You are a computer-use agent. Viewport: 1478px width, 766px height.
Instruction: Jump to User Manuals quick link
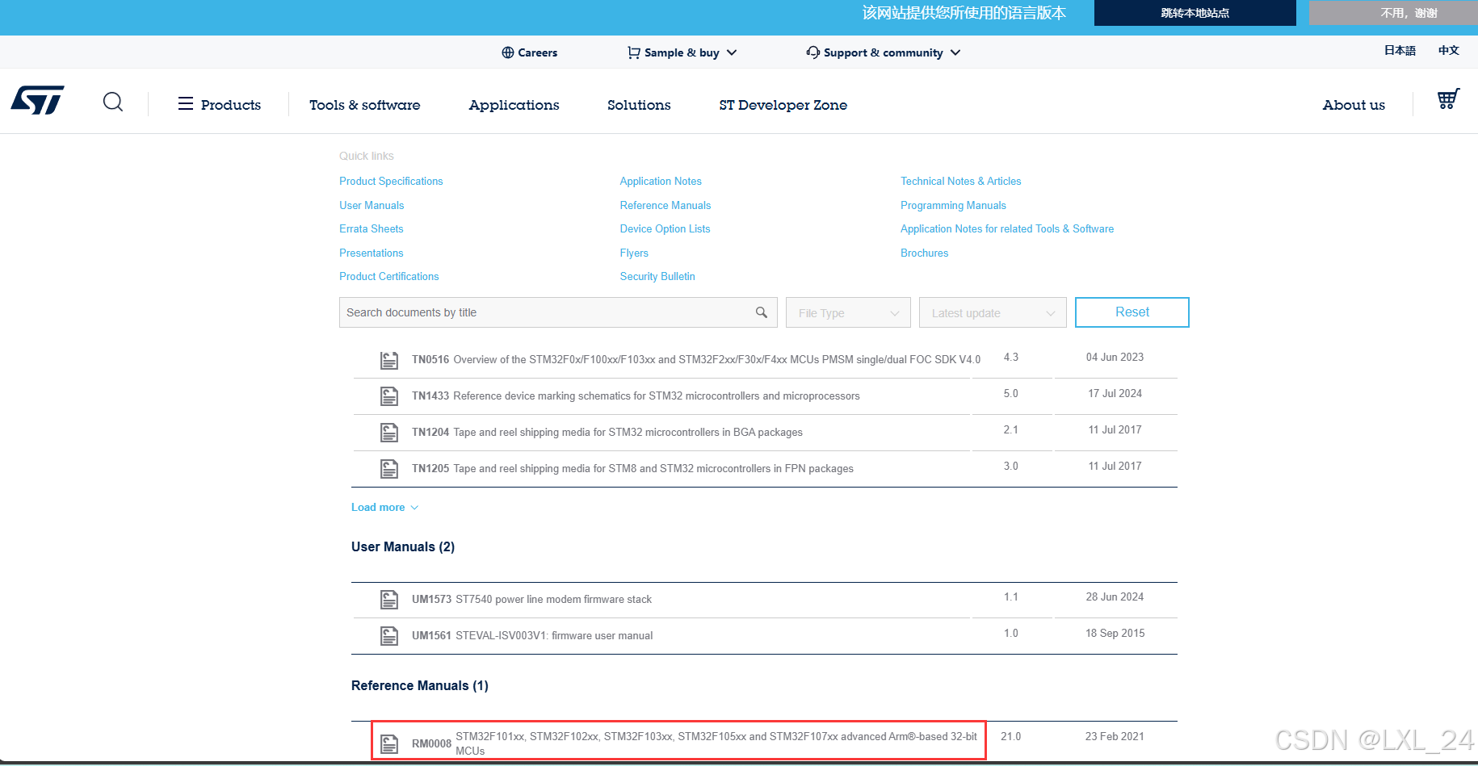tap(372, 206)
